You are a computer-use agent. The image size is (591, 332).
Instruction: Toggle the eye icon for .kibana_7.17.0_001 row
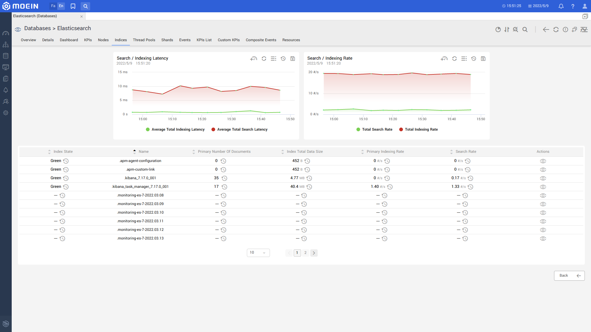pos(543,178)
